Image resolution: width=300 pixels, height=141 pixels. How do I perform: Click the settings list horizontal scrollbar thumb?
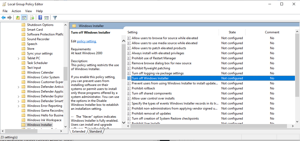pos(209,126)
